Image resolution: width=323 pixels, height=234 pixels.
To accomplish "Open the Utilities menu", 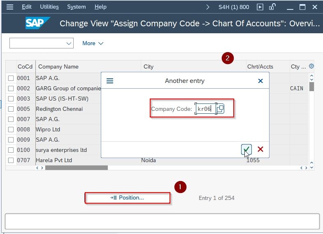I will point(49,7).
